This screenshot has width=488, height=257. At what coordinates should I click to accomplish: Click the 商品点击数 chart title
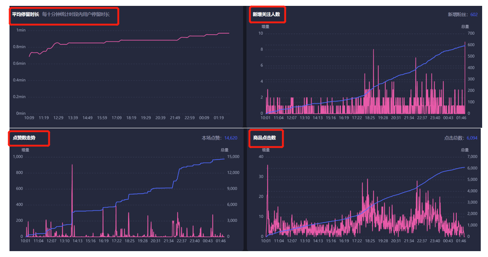click(264, 138)
